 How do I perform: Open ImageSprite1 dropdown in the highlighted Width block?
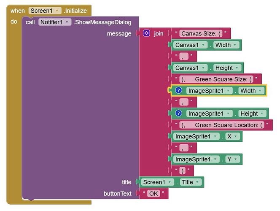coord(209,91)
